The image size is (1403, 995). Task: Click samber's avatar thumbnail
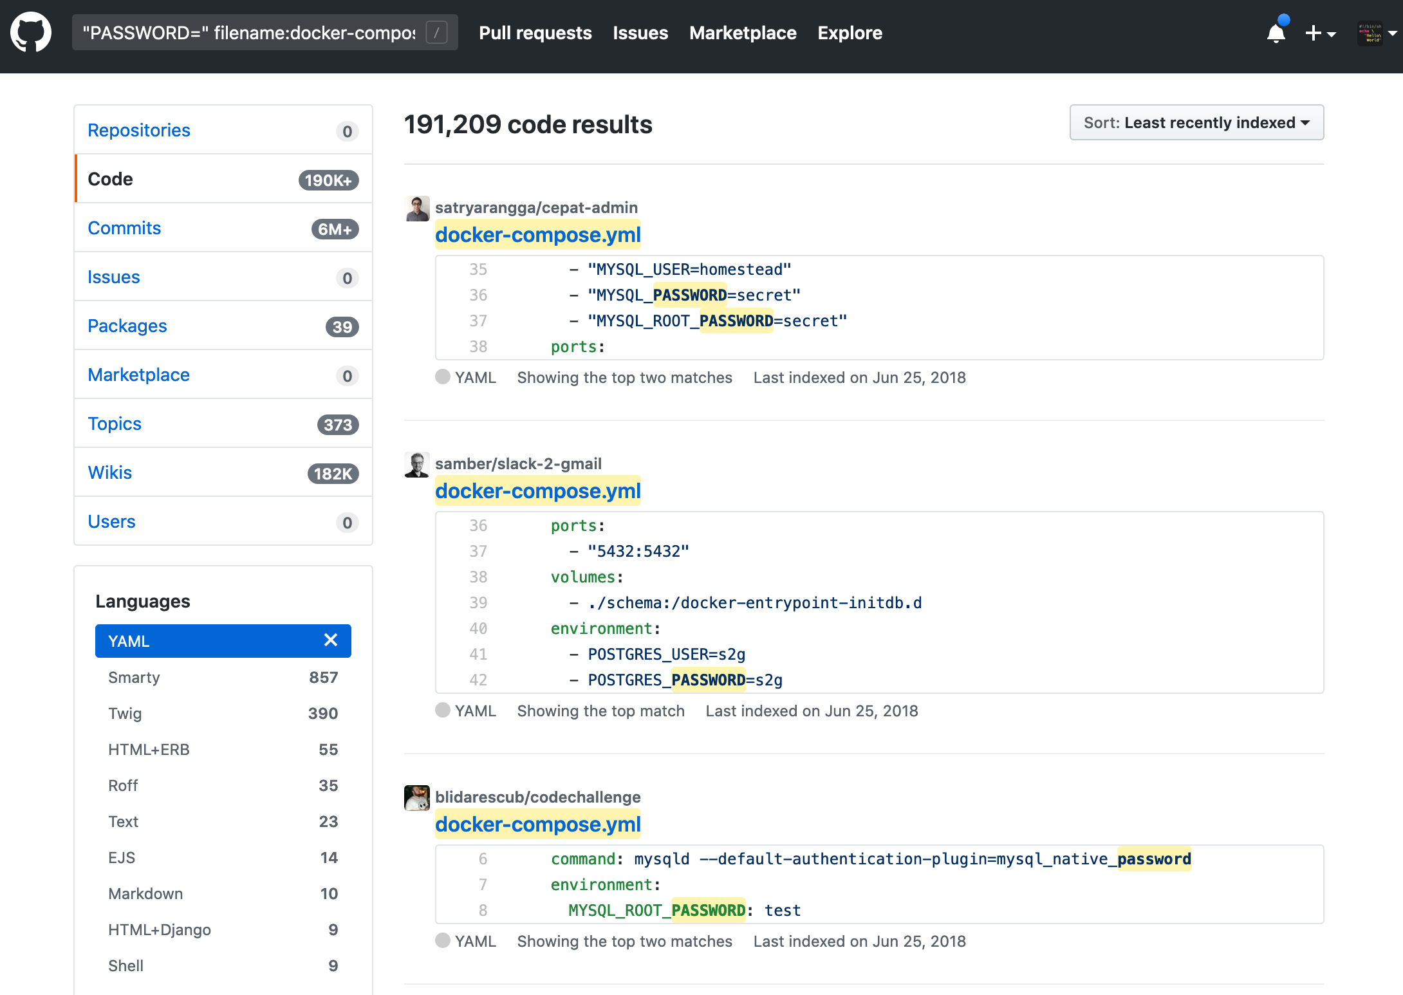point(417,465)
